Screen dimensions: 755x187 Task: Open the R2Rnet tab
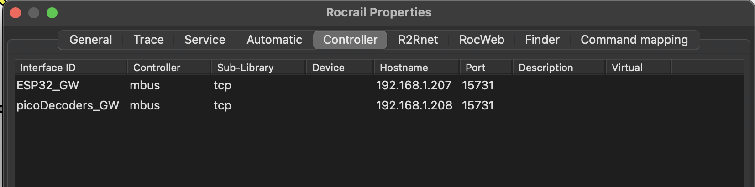(418, 40)
